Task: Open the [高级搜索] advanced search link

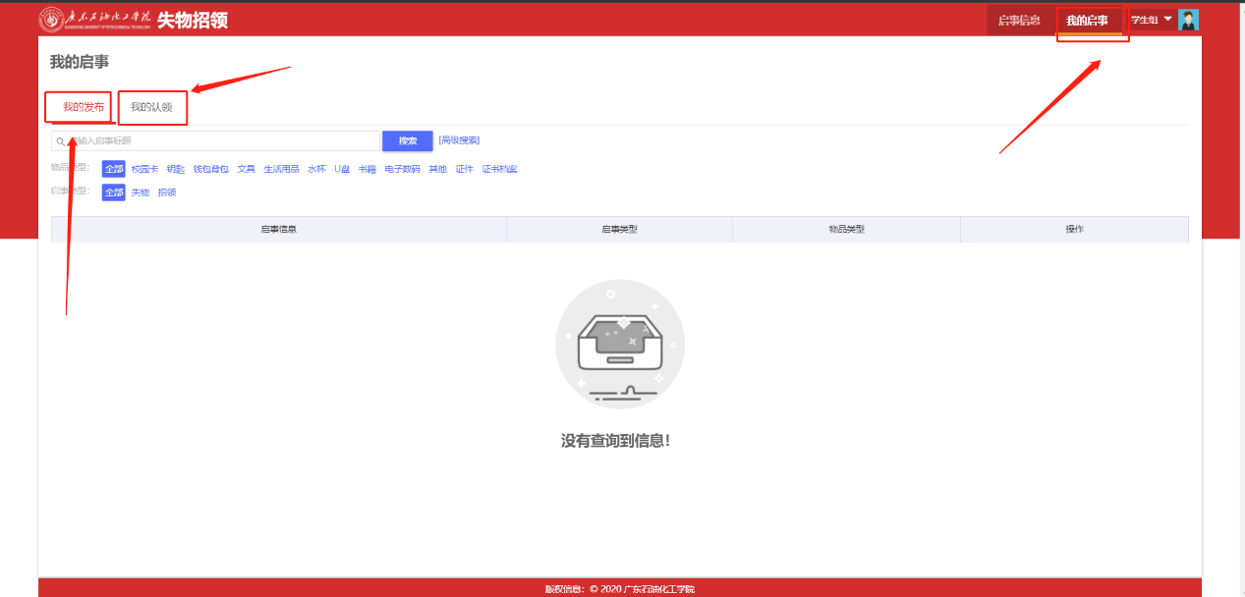Action: pyautogui.click(x=459, y=141)
